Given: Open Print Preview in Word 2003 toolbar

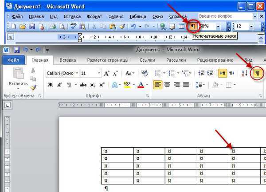Looking at the screenshot, I should pos(62,27).
